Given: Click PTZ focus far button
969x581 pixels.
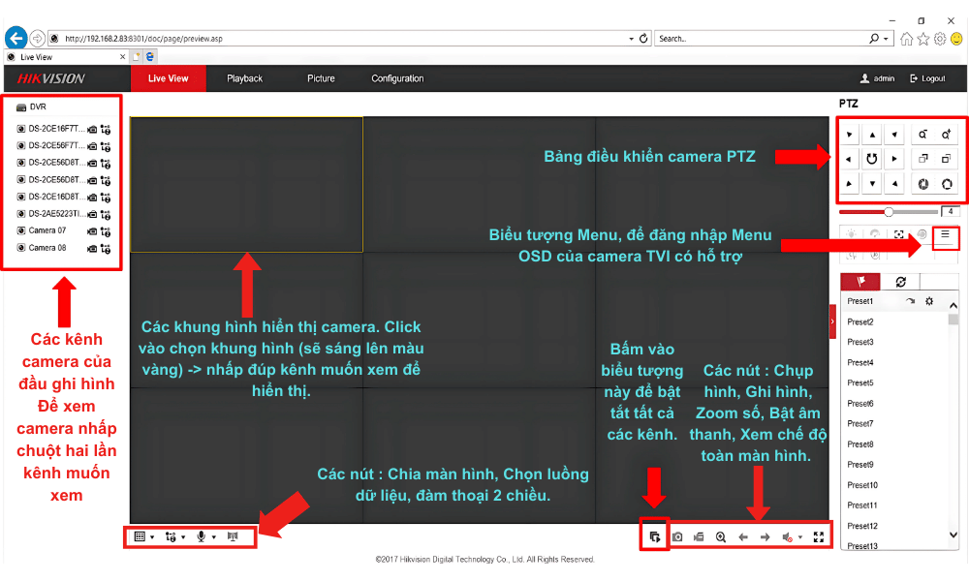Looking at the screenshot, I should (x=946, y=160).
